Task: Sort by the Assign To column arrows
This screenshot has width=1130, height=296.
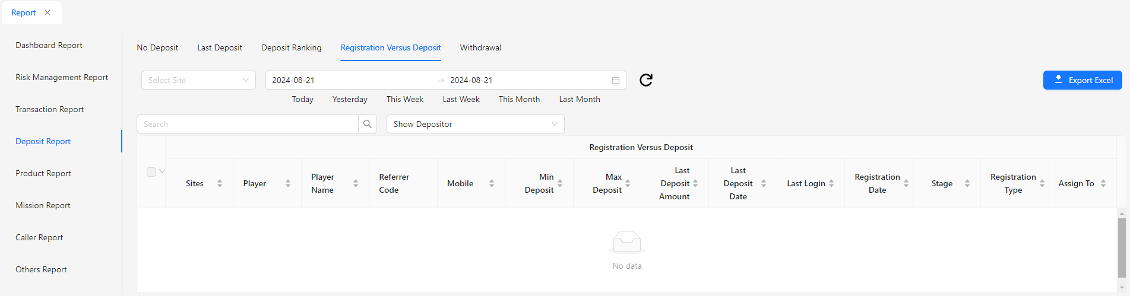Action: pyautogui.click(x=1103, y=183)
